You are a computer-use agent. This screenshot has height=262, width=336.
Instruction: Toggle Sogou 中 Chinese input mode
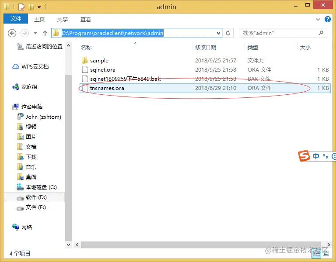point(315,156)
